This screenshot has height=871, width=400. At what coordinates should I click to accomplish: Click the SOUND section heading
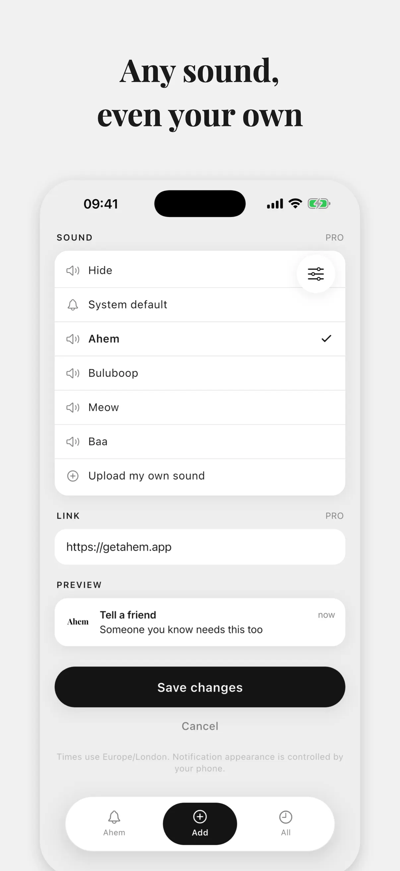pyautogui.click(x=75, y=238)
